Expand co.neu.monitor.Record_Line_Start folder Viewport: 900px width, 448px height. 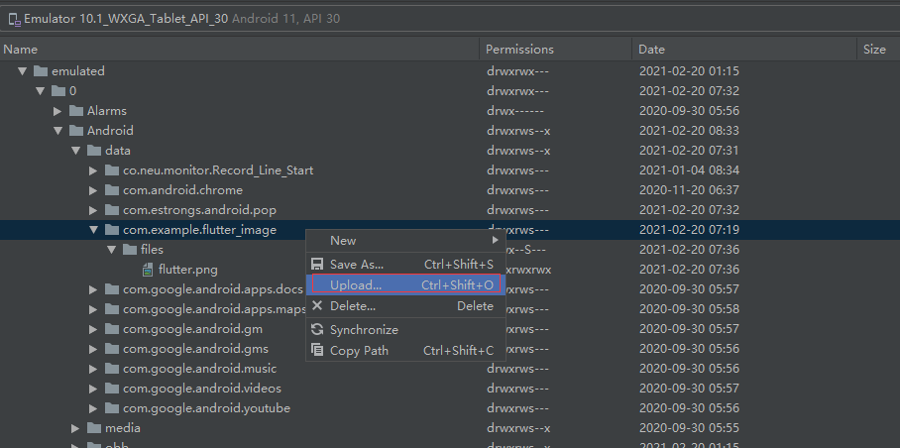click(93, 170)
